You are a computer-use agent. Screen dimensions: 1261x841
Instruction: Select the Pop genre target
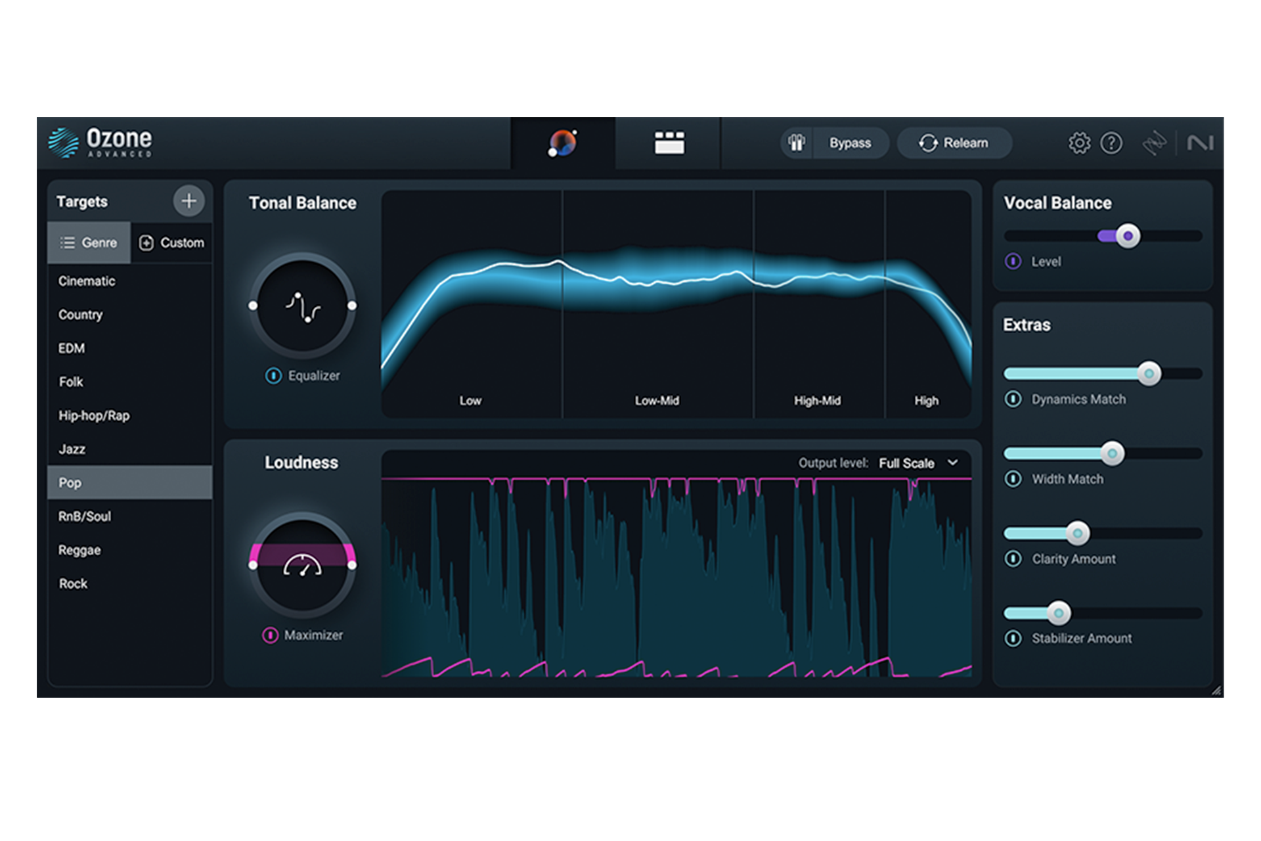(130, 482)
